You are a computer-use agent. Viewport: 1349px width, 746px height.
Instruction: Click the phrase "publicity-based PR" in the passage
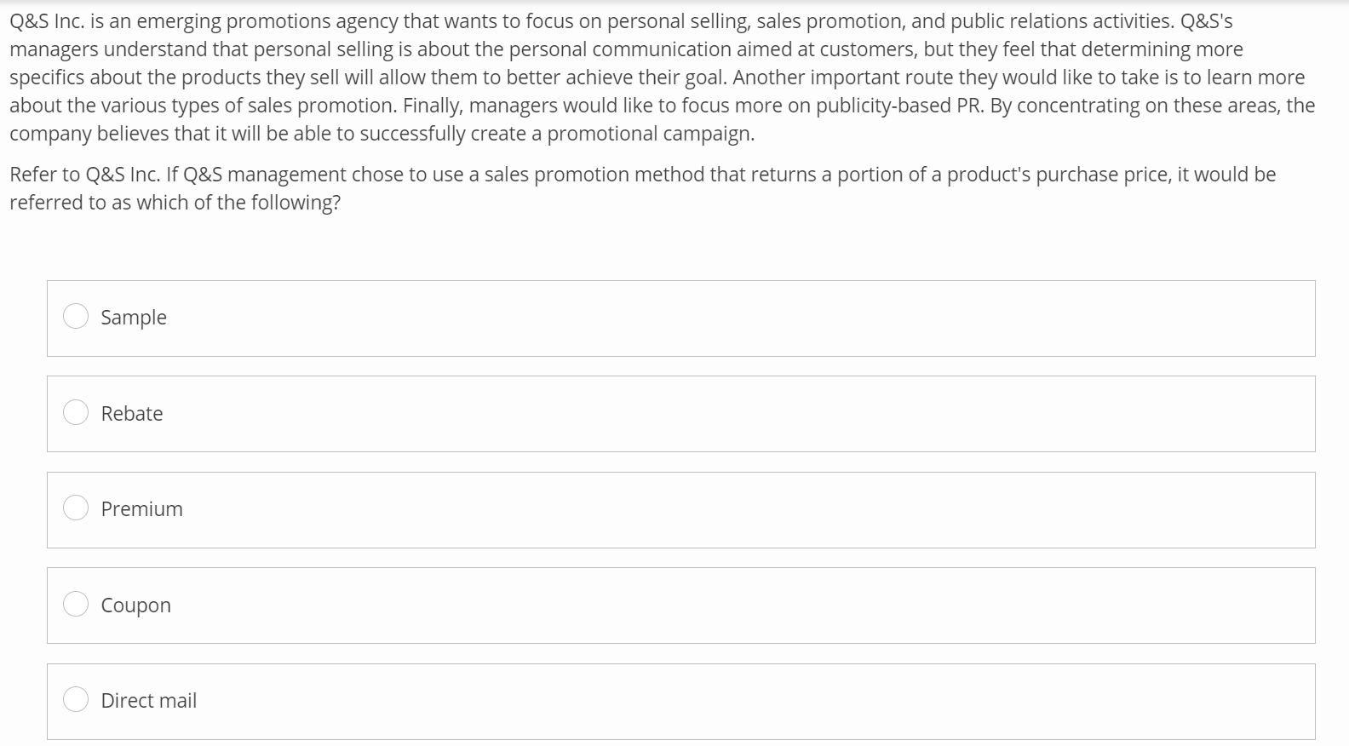click(x=901, y=106)
